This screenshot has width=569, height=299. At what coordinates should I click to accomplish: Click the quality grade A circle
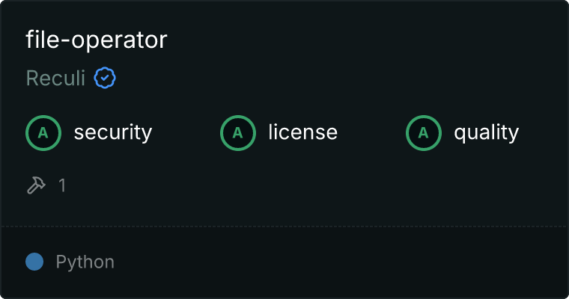pos(424,133)
